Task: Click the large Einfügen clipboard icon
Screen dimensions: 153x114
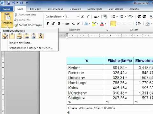Action: click(7, 17)
